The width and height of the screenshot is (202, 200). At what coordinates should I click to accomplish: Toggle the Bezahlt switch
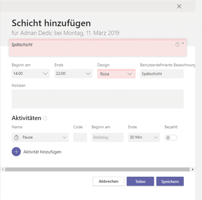pyautogui.click(x=171, y=138)
